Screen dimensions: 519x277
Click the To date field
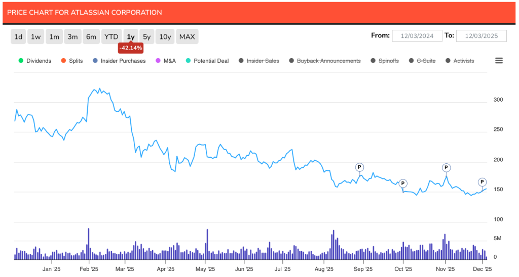(481, 36)
